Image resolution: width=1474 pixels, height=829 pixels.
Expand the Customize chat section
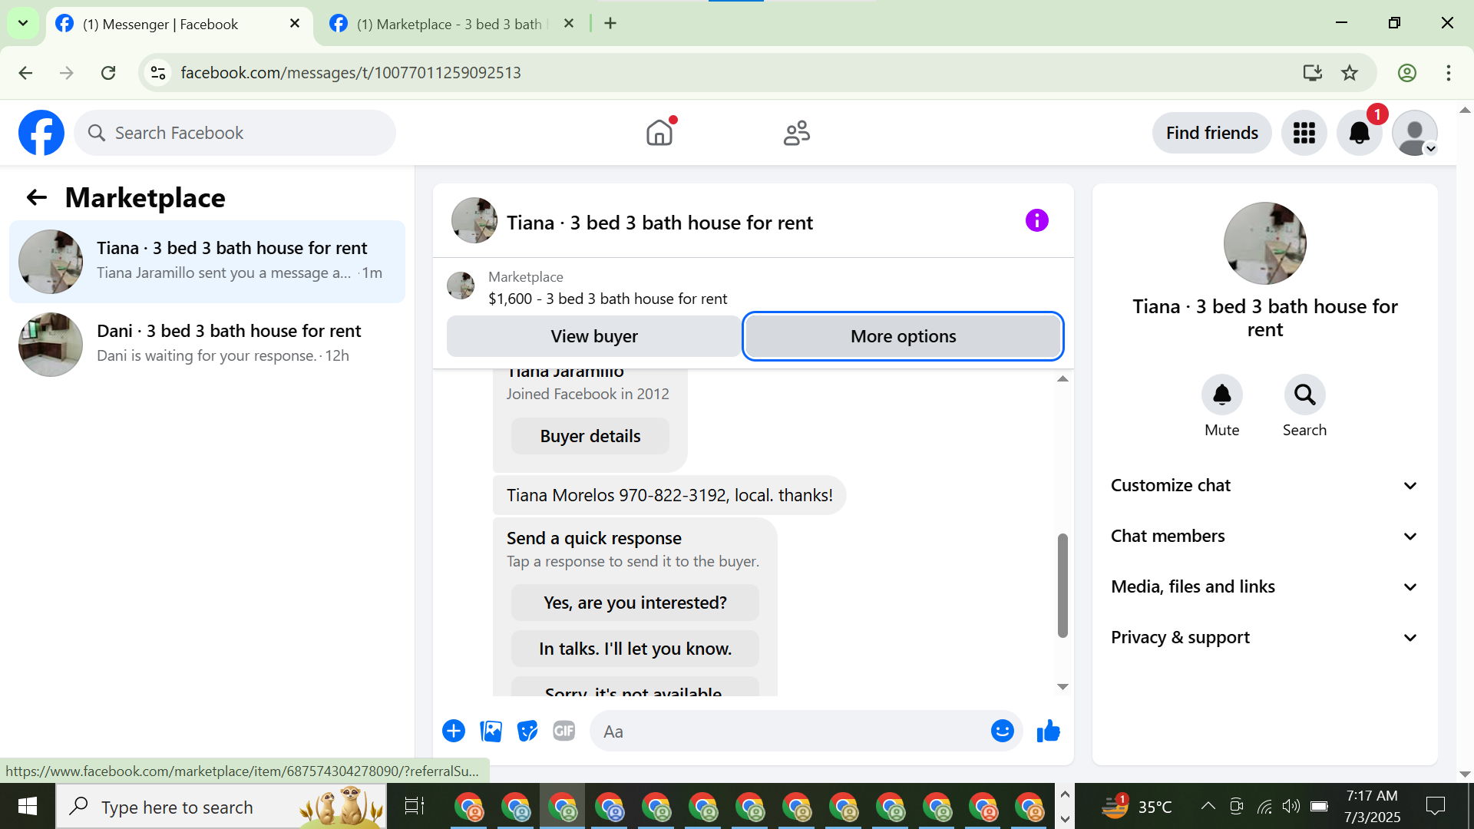tap(1264, 485)
